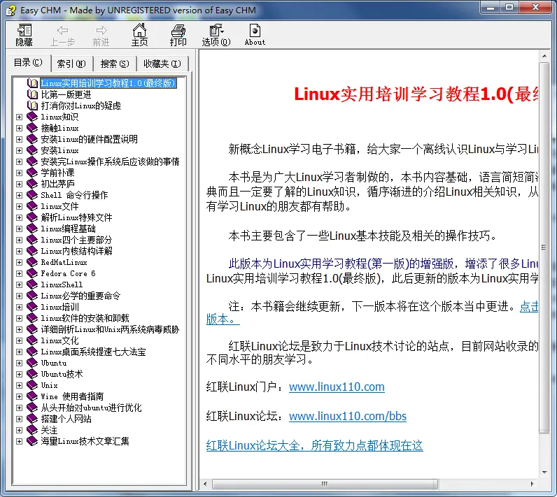
Task: Click the 隐藏 (Hide) toolbar icon
Action: (24, 35)
